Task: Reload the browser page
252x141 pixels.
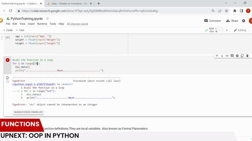Action: [11, 11]
